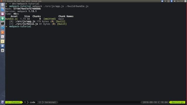Image resolution: width=187 pixels, height=105 pixels.
Task: Click the 179 bytes size text
Action: 43,21
